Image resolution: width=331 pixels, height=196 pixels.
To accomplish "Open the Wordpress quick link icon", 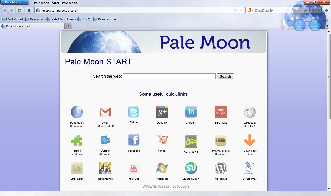I will click(x=221, y=168).
